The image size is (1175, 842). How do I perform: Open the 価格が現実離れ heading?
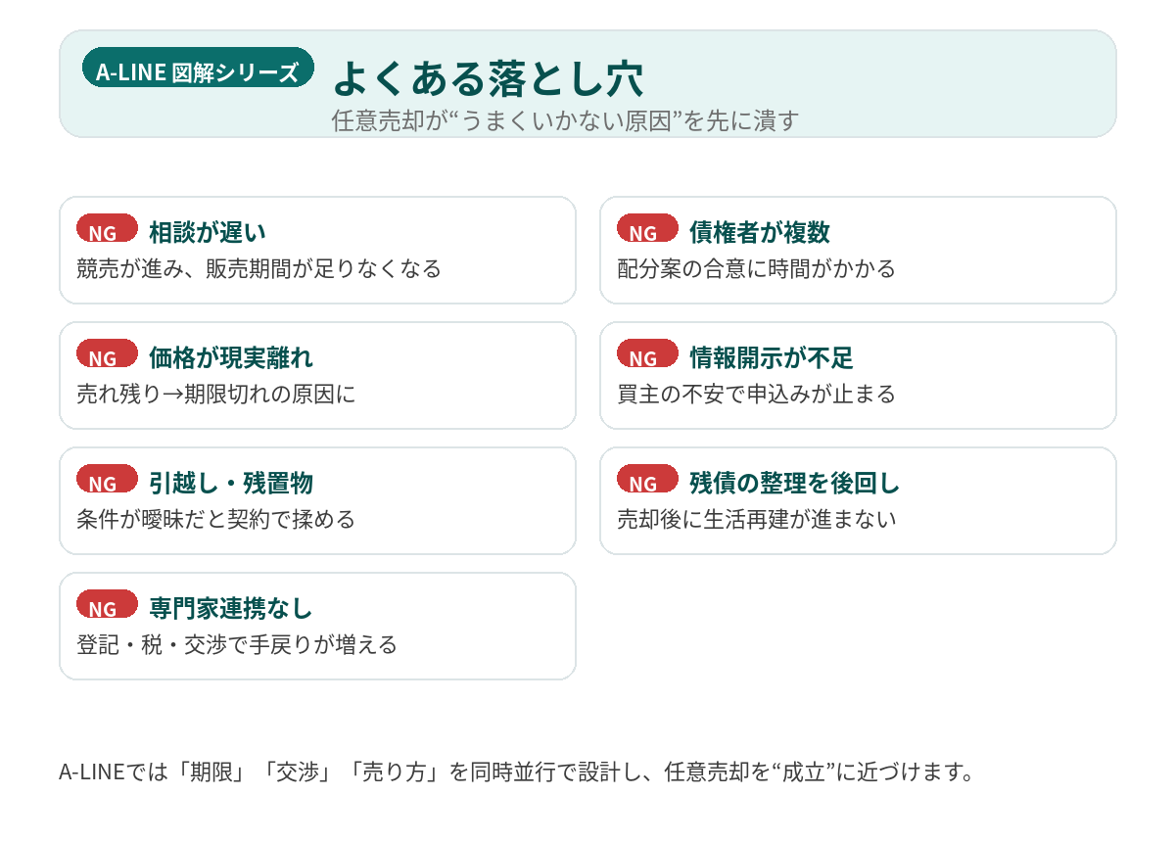[231, 357]
